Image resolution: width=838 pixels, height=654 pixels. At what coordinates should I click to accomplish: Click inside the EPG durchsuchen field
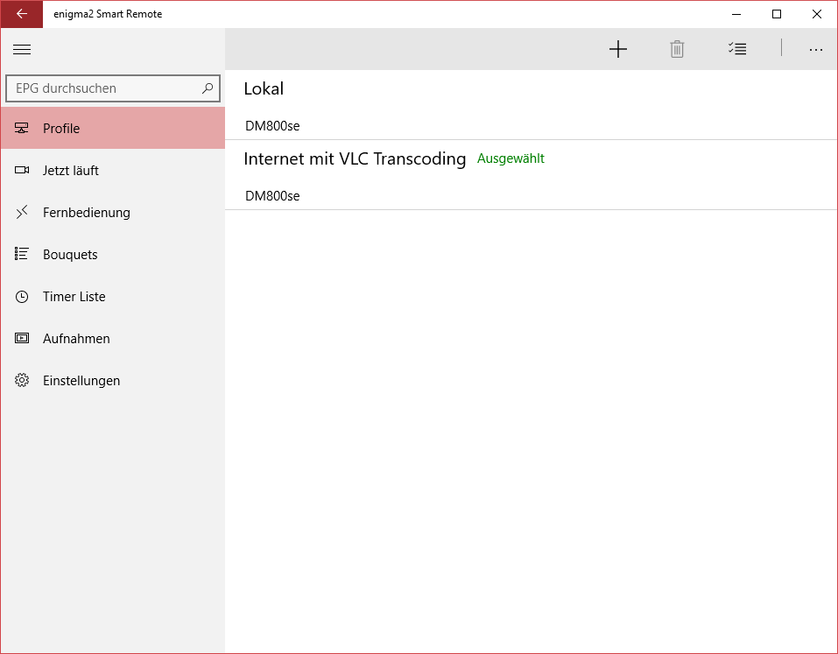click(105, 88)
